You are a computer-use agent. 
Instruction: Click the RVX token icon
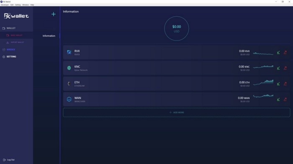click(x=69, y=52)
